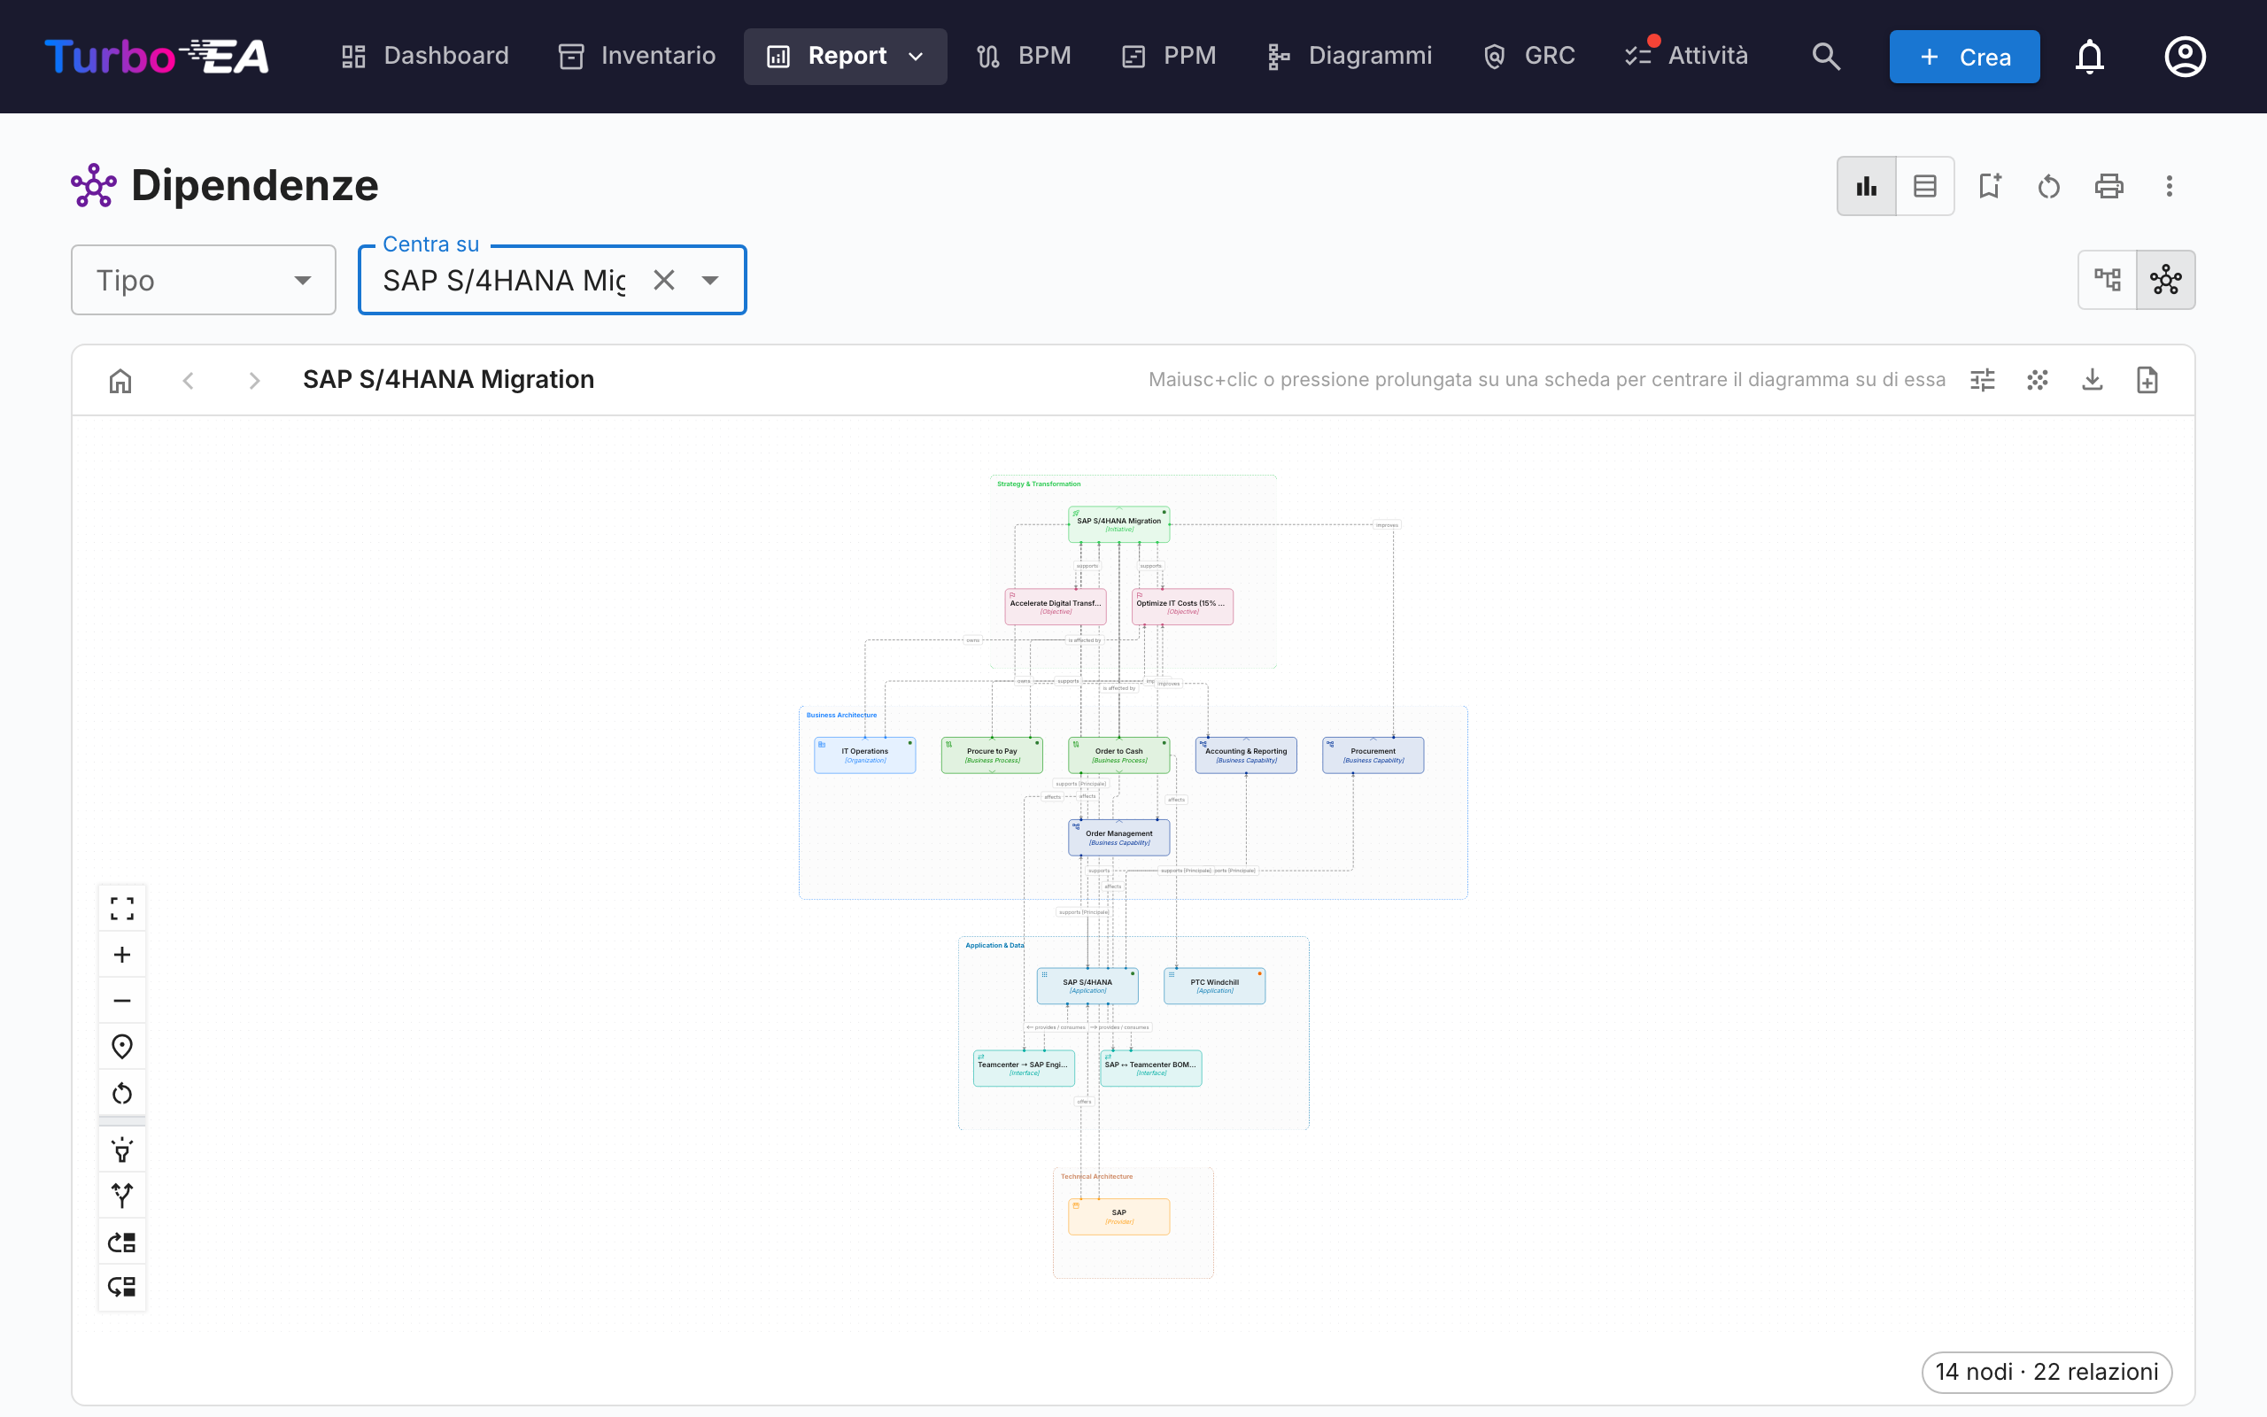Click the PTC Windchill application node
The image size is (2267, 1417).
point(1214,986)
